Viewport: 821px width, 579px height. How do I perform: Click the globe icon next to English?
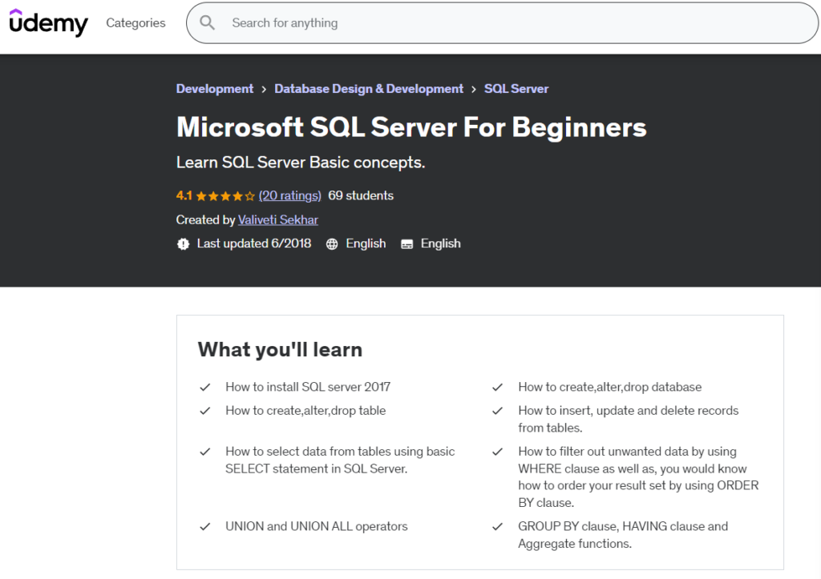click(332, 243)
